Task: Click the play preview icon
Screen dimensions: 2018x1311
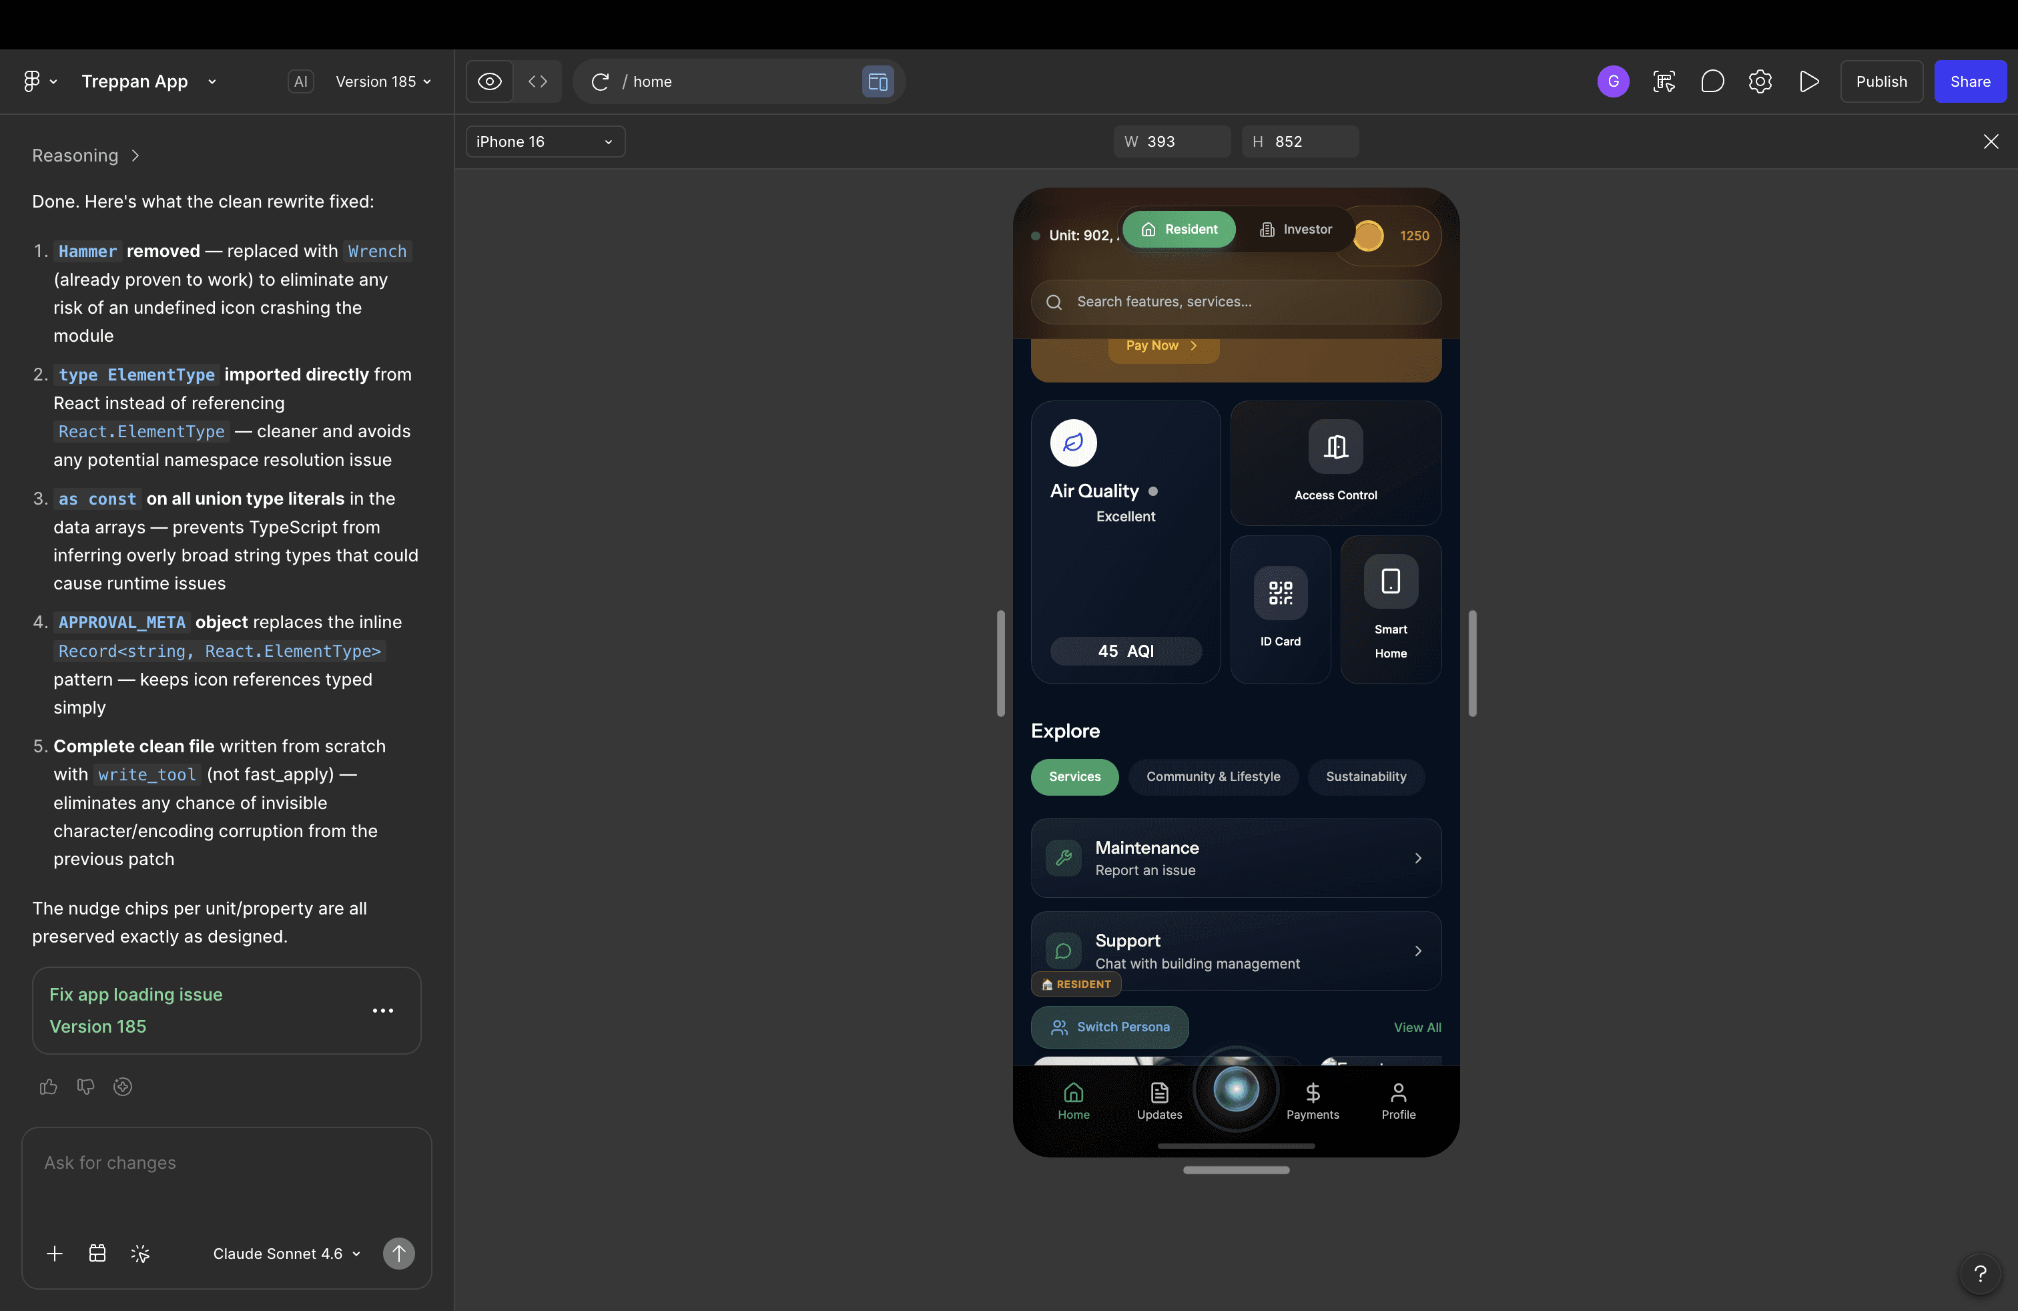Action: pos(1808,81)
